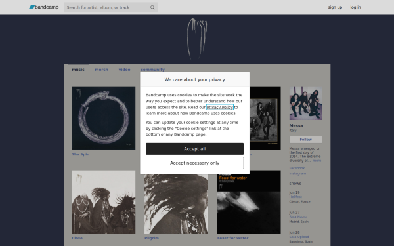Click the Jun 28 show date
Image resolution: width=394 pixels, height=246 pixels.
click(294, 232)
